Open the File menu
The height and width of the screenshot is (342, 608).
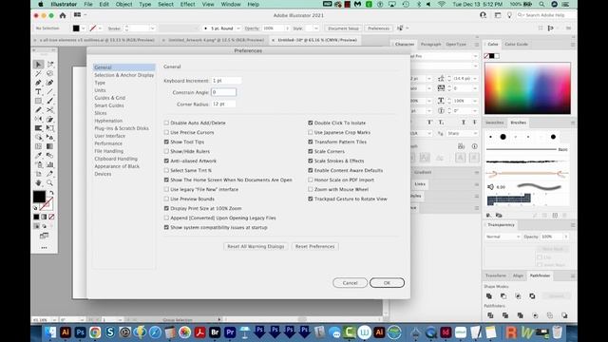88,4
